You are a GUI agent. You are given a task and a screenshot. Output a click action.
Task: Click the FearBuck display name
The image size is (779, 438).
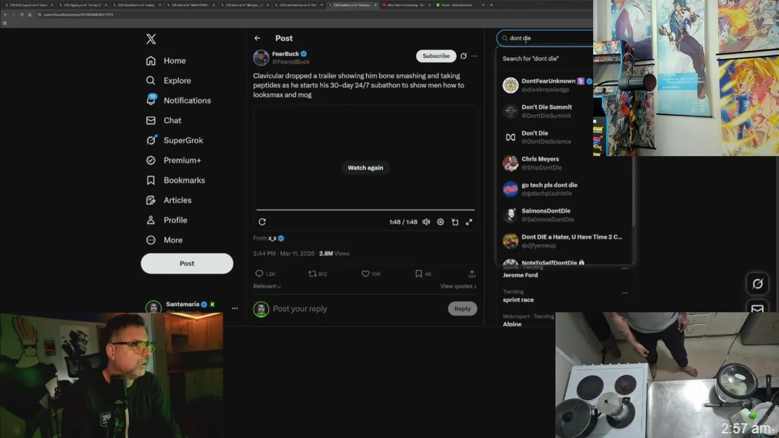(x=285, y=54)
